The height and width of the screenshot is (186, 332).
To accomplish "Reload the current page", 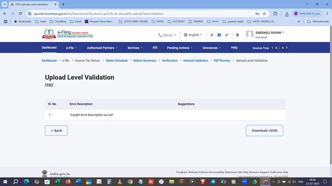I will 20,14.
